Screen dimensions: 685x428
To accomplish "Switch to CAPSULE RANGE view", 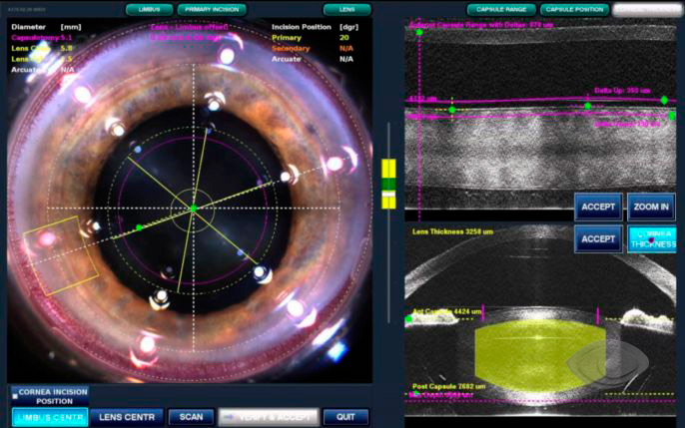I will point(501,10).
